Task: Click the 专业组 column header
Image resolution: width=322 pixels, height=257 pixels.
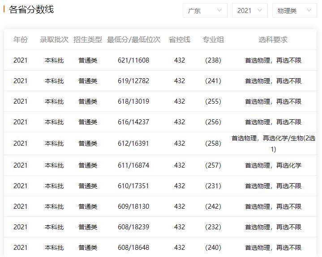Action: [x=213, y=40]
